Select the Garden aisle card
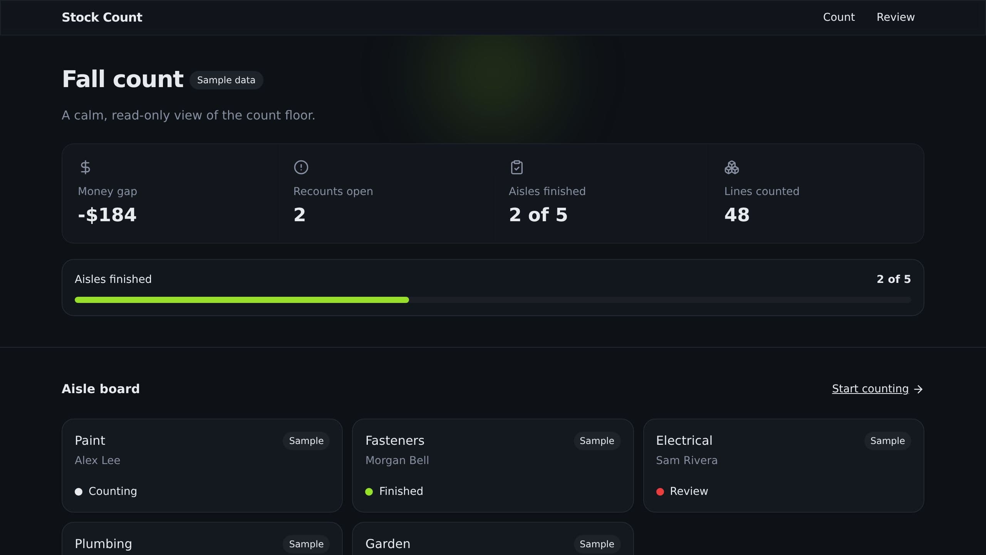This screenshot has height=555, width=986. point(493,539)
